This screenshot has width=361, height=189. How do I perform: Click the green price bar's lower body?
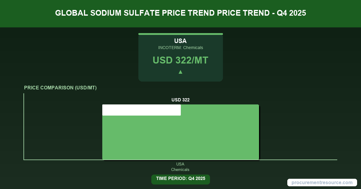pyautogui.click(x=180, y=138)
